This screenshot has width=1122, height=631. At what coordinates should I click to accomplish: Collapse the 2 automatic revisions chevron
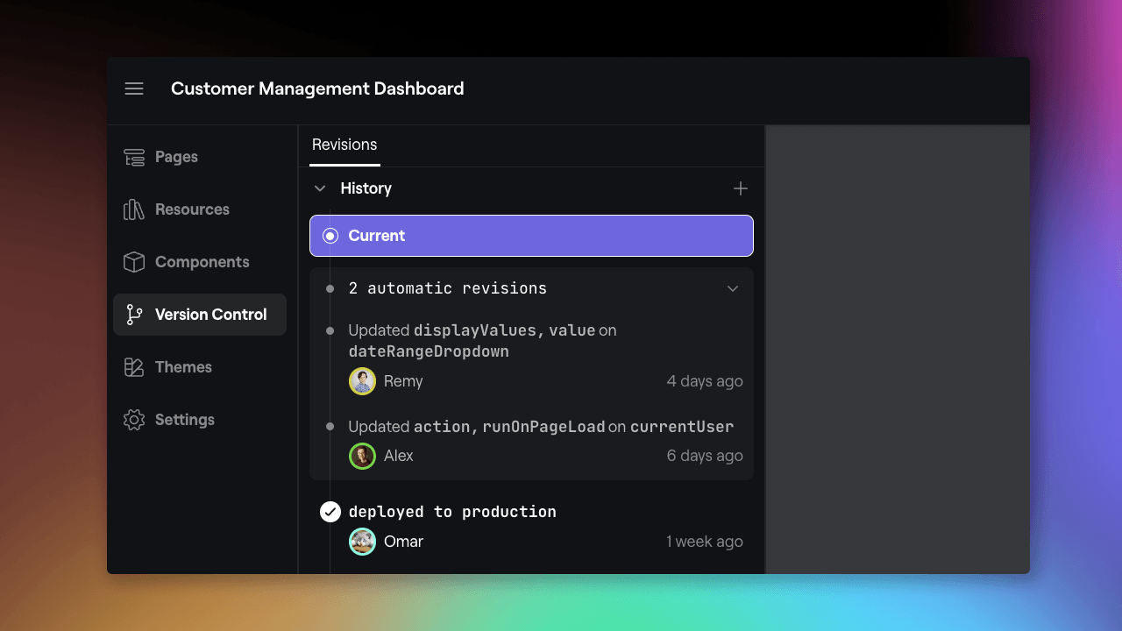click(x=733, y=288)
